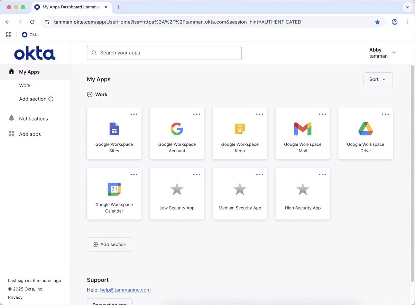Open Add apps from the sidebar

(30, 134)
